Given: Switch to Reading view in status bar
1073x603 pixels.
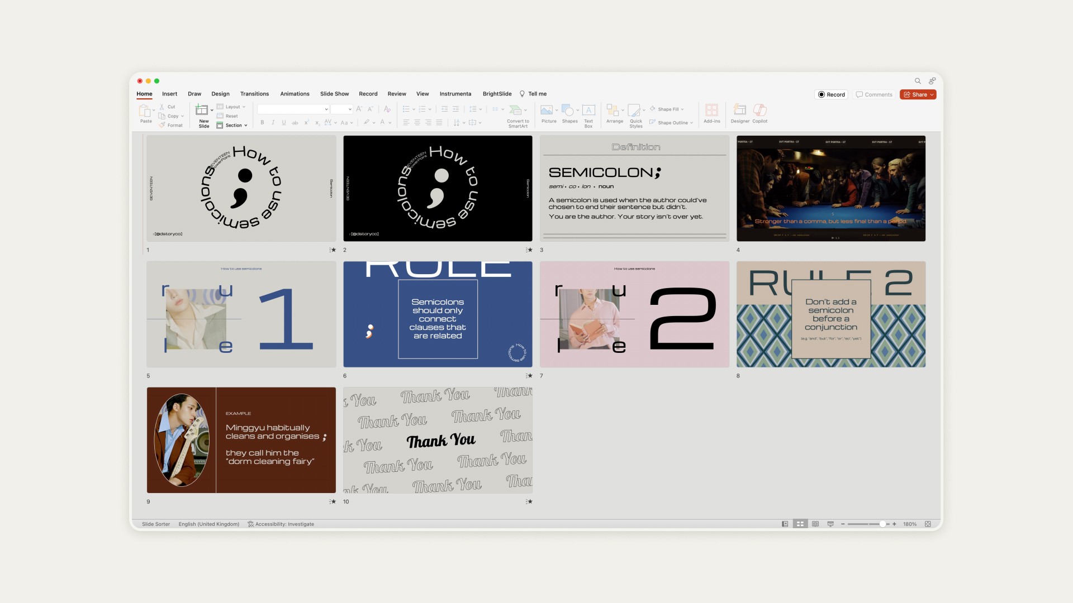Looking at the screenshot, I should click(x=815, y=524).
